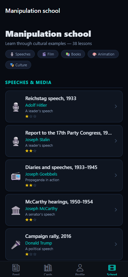Screen dimensions: 128x277
Task: Tap the radio icon beside Goebbels lesson
Action: point(16,176)
